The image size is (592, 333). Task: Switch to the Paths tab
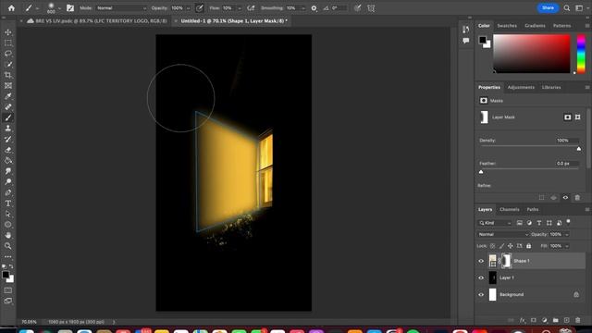coord(533,209)
